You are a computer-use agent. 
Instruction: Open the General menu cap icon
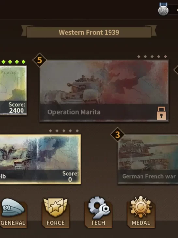coord(13,207)
